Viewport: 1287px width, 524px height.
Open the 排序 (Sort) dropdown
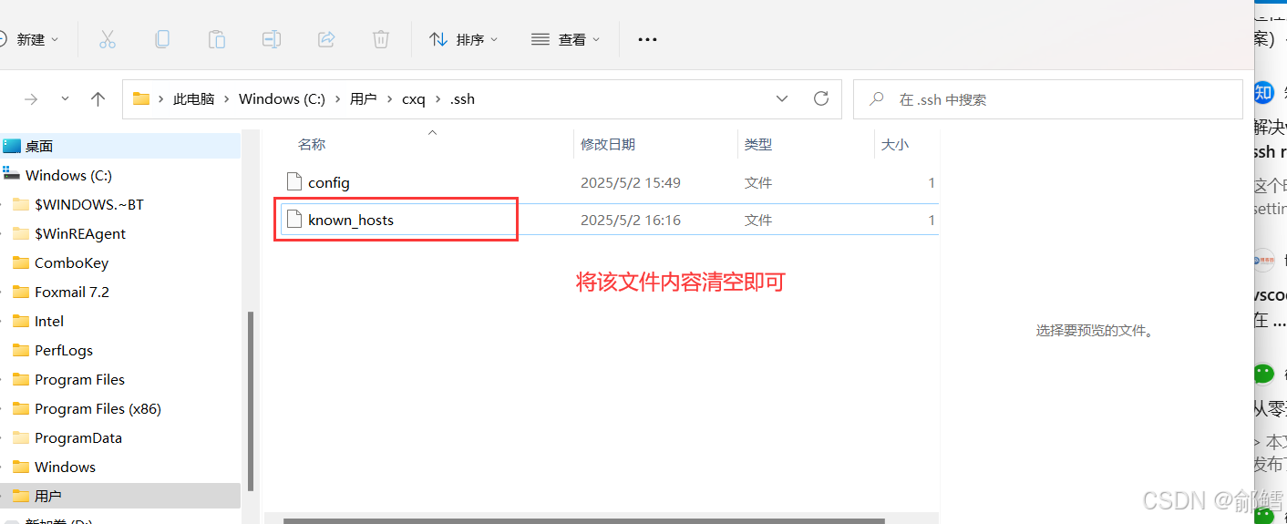pos(464,39)
